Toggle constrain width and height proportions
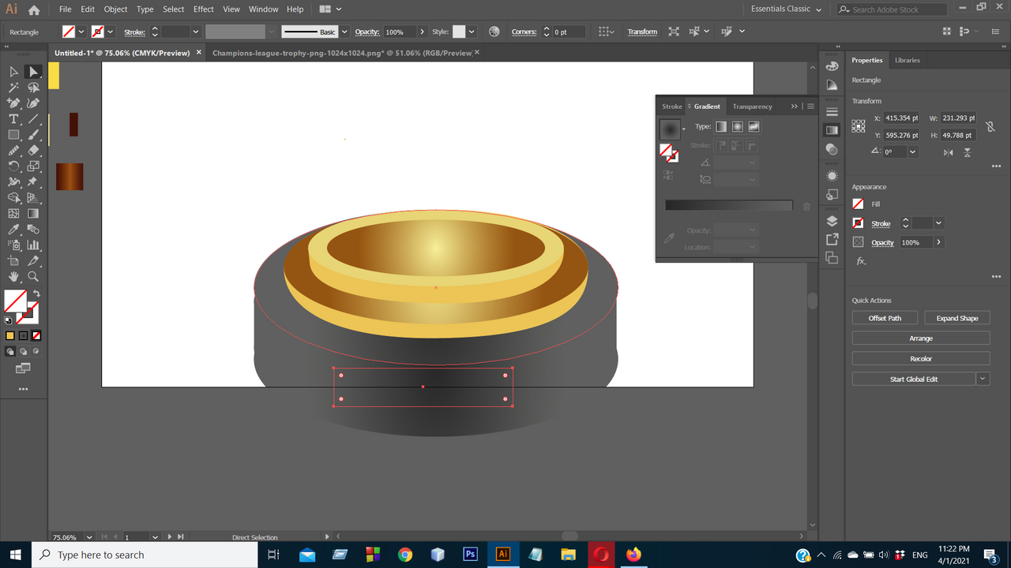 tap(990, 126)
